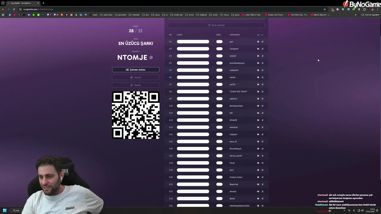The image size is (381, 214).
Task: Open the Chrome apps grid icon
Action: (x=3, y=15)
